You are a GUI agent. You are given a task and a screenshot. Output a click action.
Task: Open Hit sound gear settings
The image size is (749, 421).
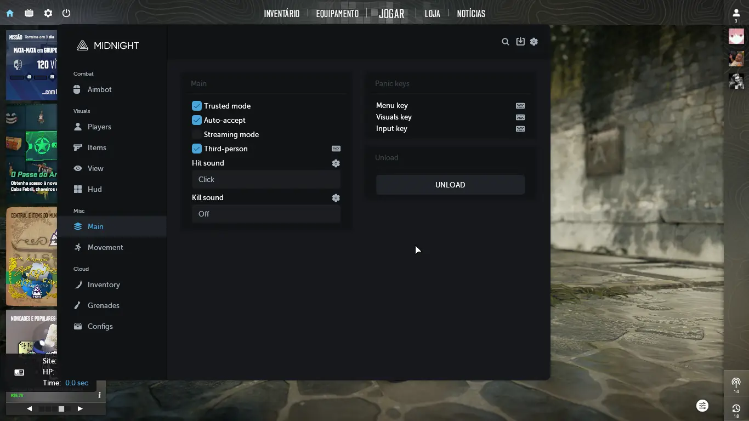tap(336, 163)
